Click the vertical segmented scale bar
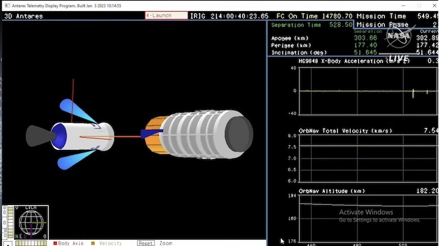Screen dimensions: 440x246 coord(5,221)
